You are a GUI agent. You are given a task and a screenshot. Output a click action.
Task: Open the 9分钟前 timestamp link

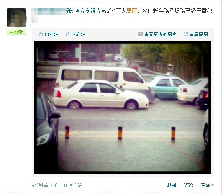tap(40, 185)
